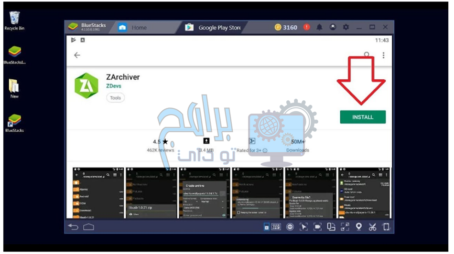
Task: Open the three-dot overflow menu
Action: point(383,55)
